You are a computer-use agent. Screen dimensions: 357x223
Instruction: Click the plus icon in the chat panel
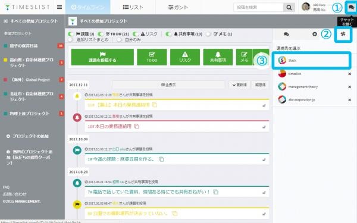point(315,34)
